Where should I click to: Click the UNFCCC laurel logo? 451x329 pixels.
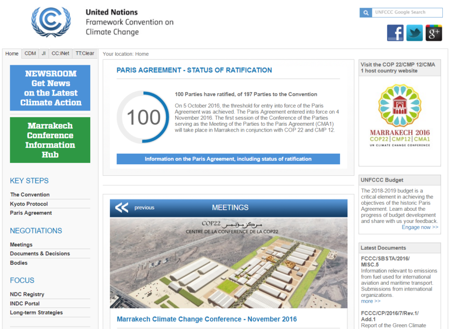pos(51,22)
